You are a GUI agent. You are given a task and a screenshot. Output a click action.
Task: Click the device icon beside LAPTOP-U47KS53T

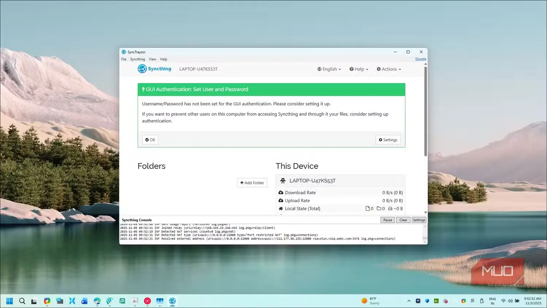(x=283, y=181)
